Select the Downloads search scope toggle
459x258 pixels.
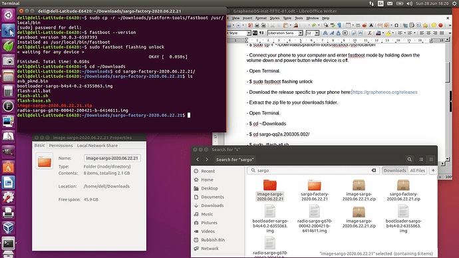click(x=394, y=170)
